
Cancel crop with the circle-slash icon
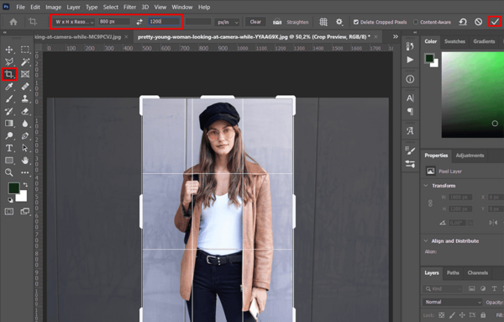click(478, 22)
